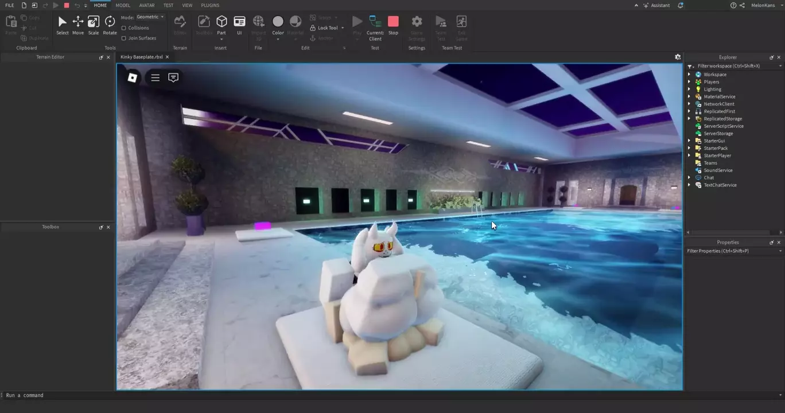Stop the running test session
785x413 pixels.
[393, 24]
